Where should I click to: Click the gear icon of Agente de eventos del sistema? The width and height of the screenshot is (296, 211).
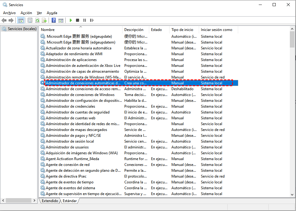click(43, 188)
